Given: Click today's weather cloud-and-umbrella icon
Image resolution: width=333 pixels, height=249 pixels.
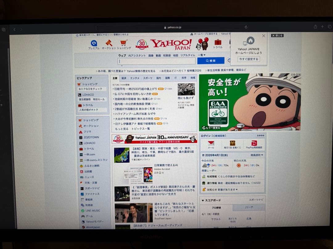Looking at the screenshot, I should 206,165.
